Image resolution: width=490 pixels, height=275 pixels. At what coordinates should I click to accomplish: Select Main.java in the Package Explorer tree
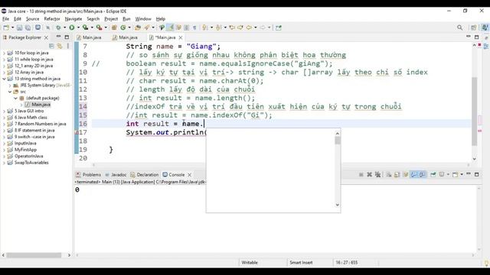(41, 105)
